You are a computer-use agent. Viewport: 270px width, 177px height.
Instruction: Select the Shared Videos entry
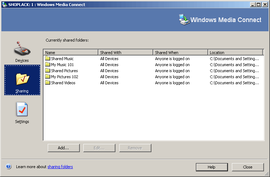coord(63,83)
